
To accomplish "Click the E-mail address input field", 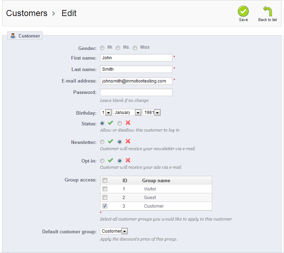I will [136, 81].
